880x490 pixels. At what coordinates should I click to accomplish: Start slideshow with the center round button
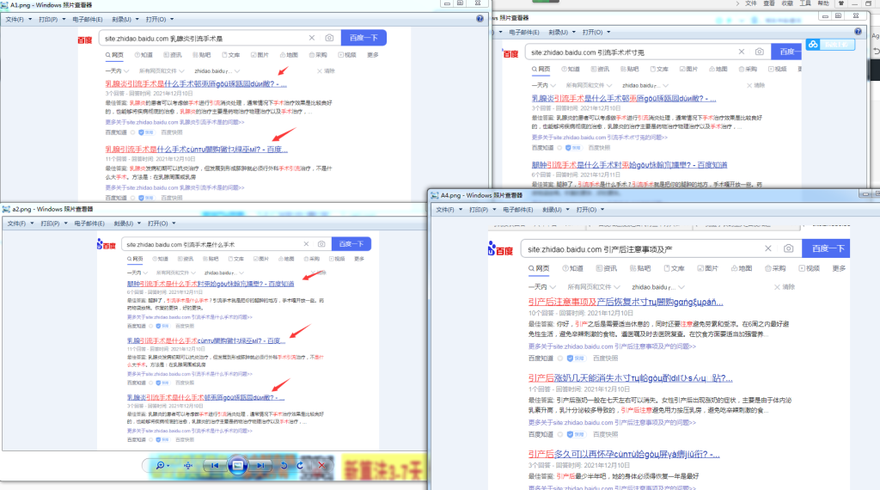point(238,465)
